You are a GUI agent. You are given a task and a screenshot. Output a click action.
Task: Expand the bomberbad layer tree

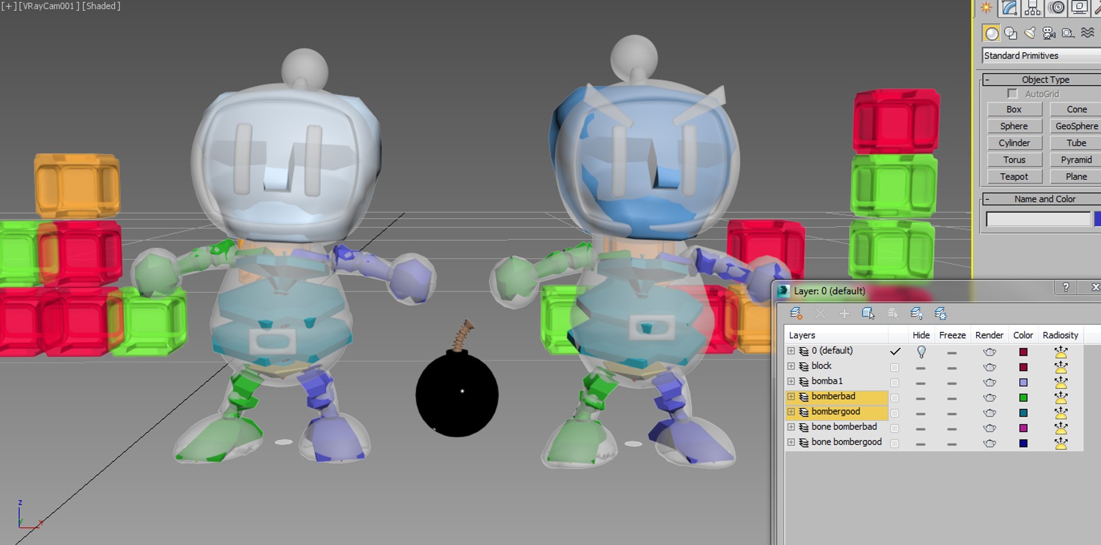791,397
